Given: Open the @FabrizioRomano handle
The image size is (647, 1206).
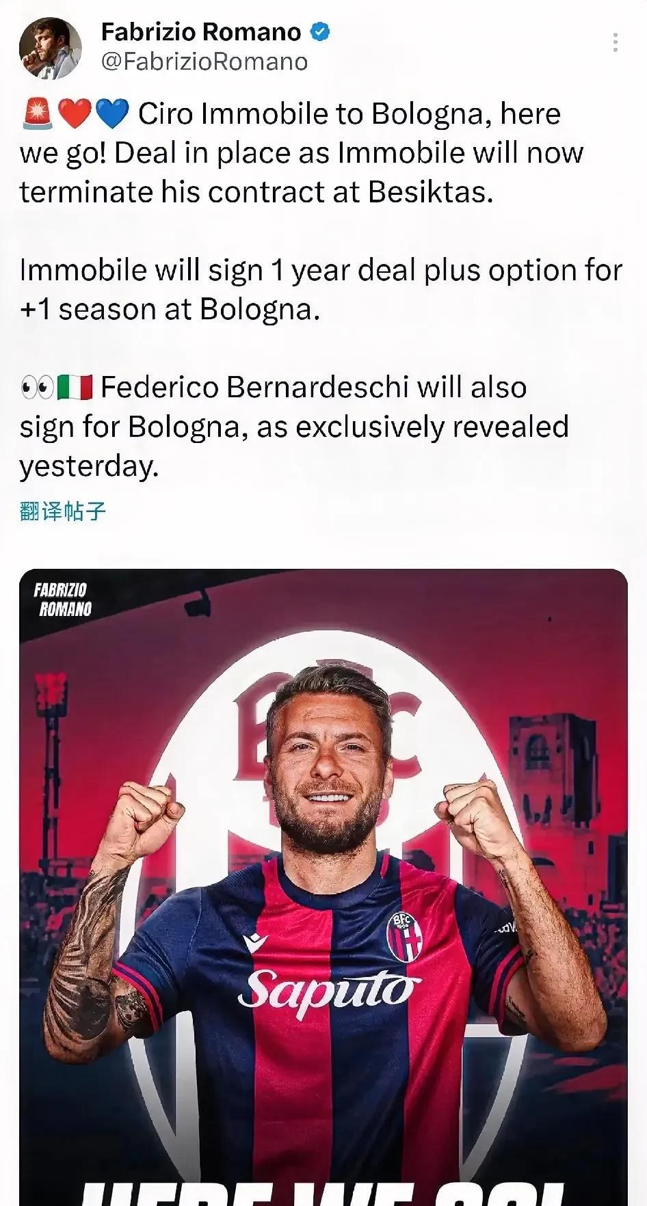Looking at the screenshot, I should (x=204, y=62).
